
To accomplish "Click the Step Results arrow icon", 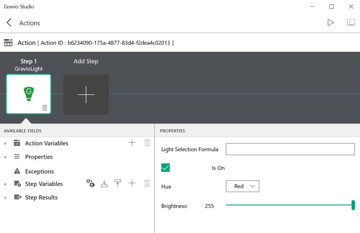I will point(18,197).
